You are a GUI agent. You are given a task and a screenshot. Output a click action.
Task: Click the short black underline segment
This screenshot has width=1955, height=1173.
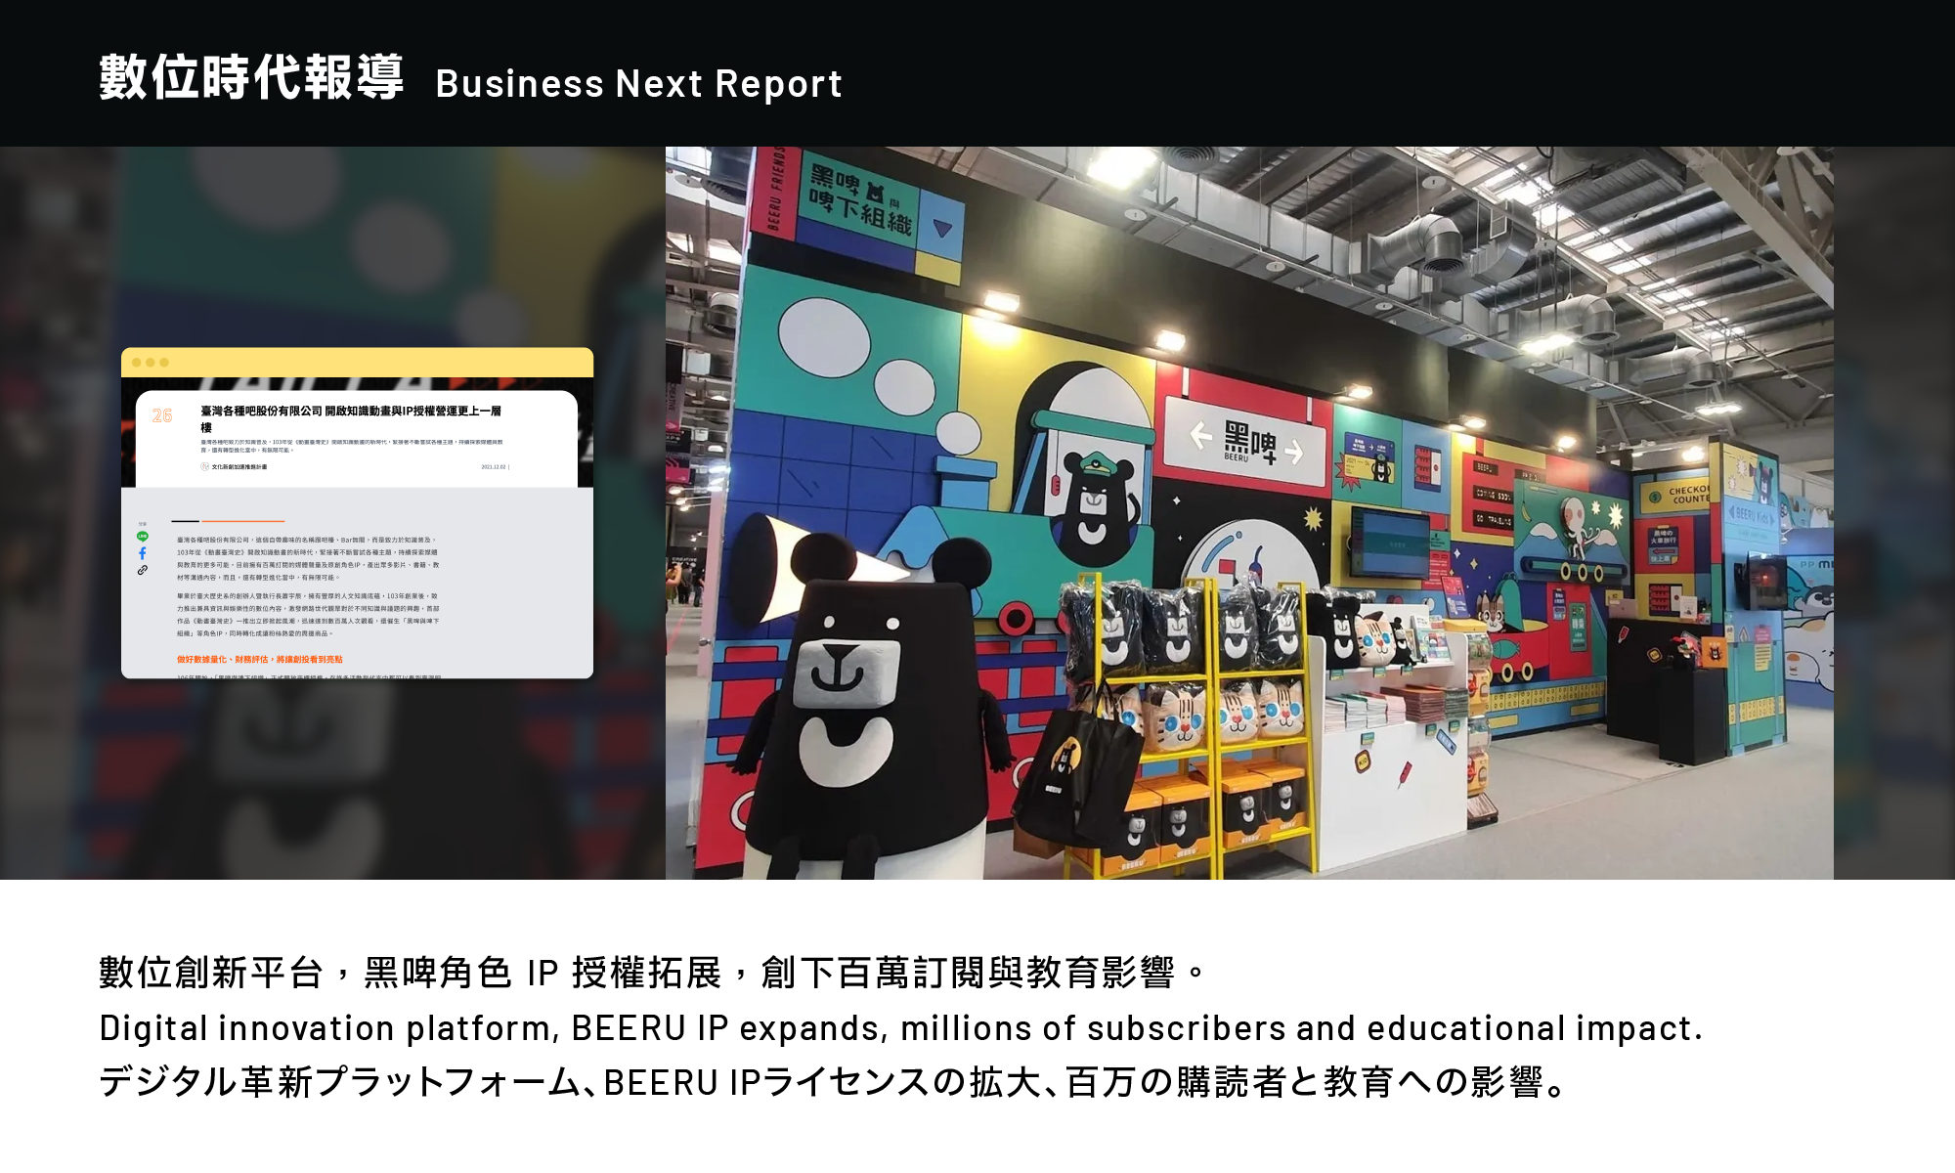click(x=185, y=521)
